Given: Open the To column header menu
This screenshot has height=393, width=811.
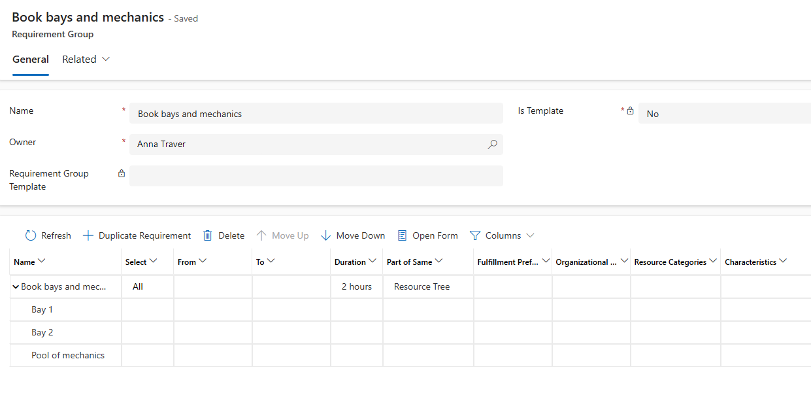Looking at the screenshot, I should pos(271,262).
